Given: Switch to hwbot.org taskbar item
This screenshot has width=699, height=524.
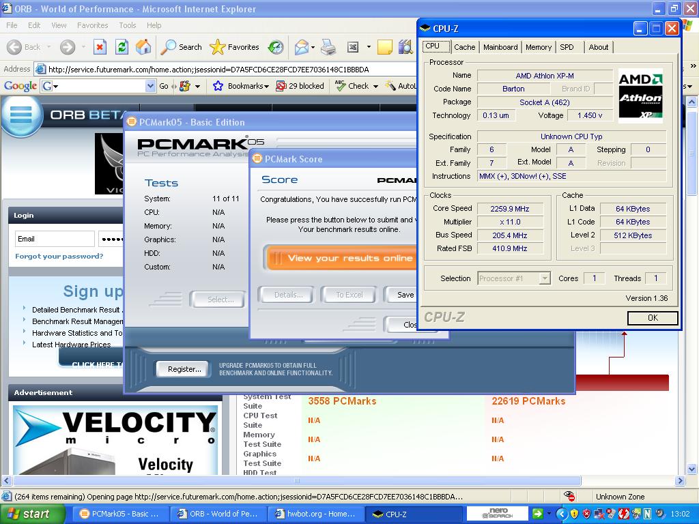Looking at the screenshot, I should click(x=316, y=514).
